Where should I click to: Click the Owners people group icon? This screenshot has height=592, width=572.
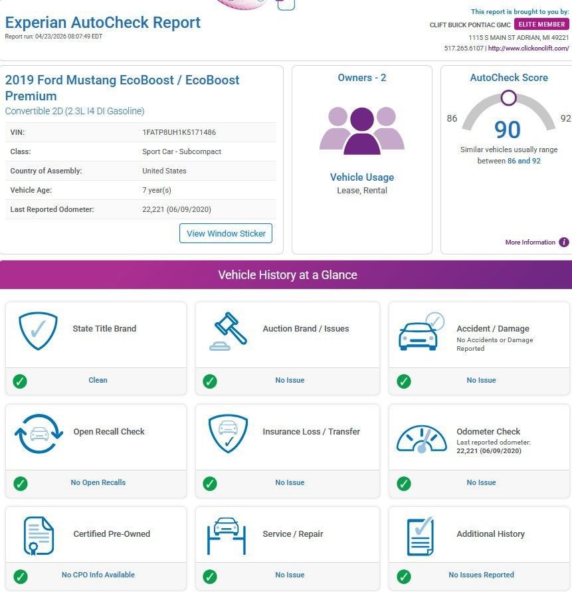pos(362,130)
